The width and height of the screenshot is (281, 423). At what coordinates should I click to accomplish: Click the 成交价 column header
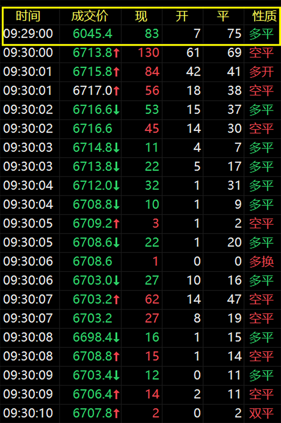click(90, 16)
